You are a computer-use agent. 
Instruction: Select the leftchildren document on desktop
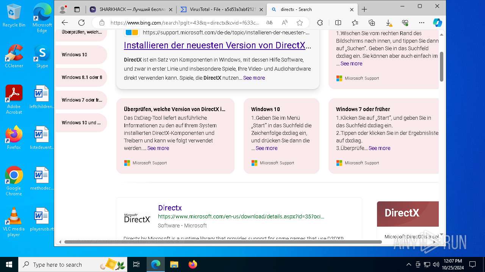(x=42, y=97)
